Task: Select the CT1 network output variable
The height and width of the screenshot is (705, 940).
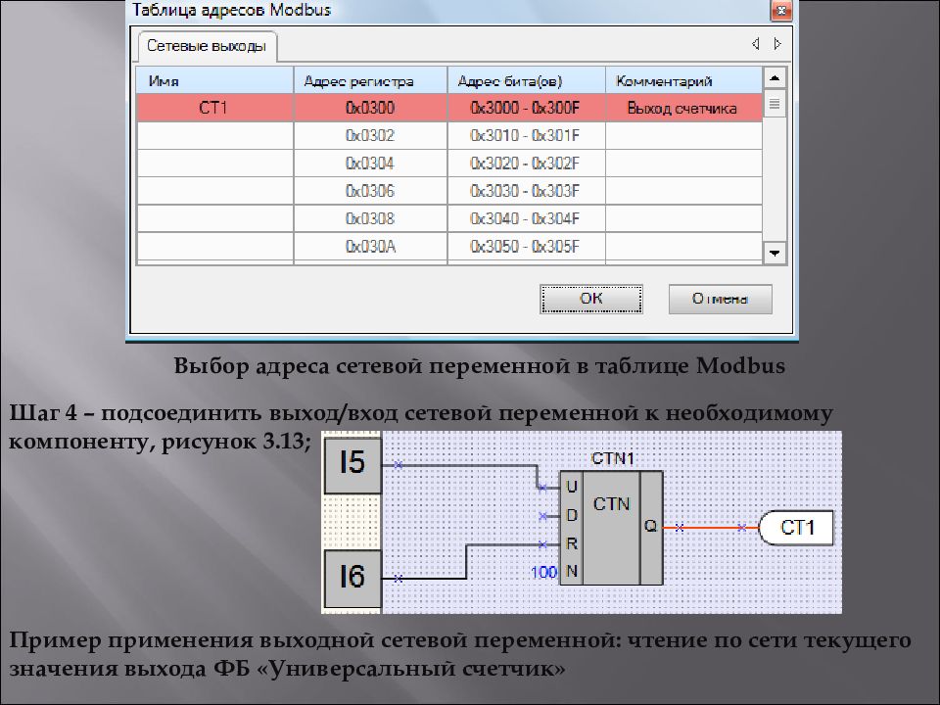Action: click(796, 529)
